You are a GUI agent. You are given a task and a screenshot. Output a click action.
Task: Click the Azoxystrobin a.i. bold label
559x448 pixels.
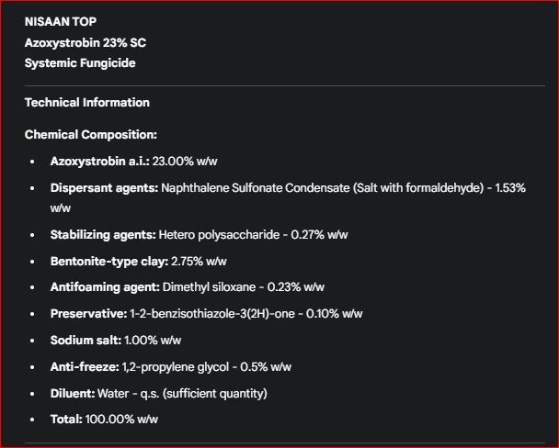[x=99, y=161]
